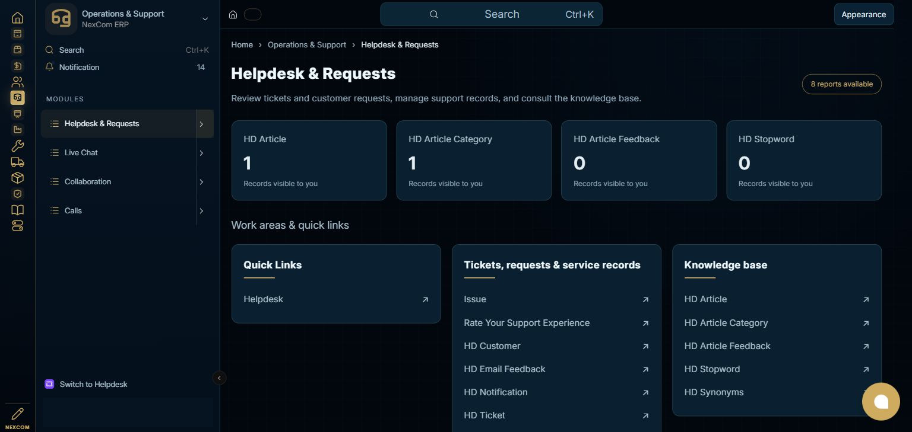The width and height of the screenshot is (912, 432).
Task: Open the wrench icon in the left rail
Action: [x=17, y=146]
